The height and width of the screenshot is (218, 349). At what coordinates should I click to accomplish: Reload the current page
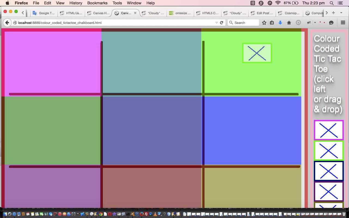(x=221, y=23)
